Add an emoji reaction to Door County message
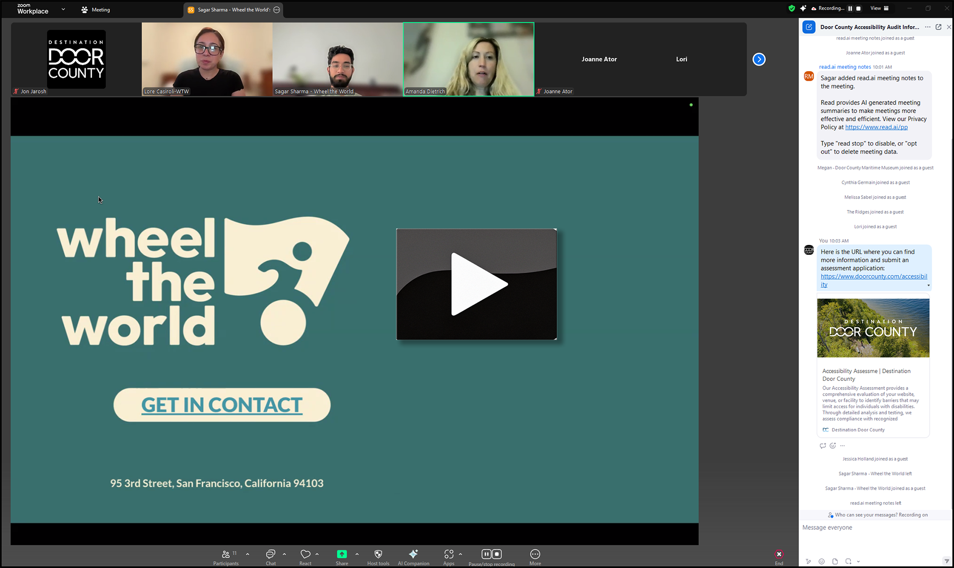The image size is (954, 568). pyautogui.click(x=832, y=446)
